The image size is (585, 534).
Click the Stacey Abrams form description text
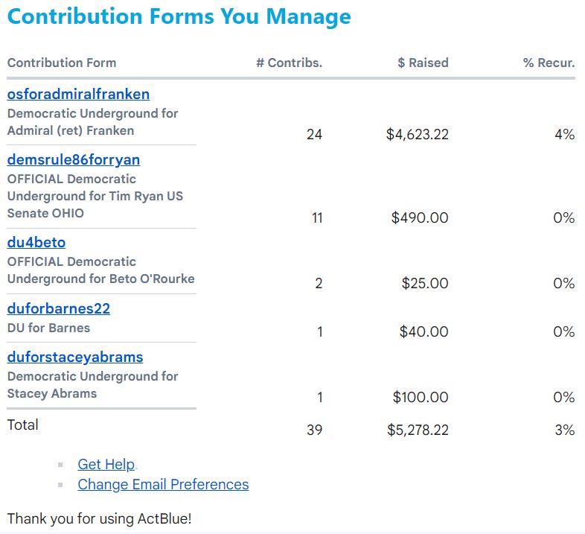[x=92, y=385]
